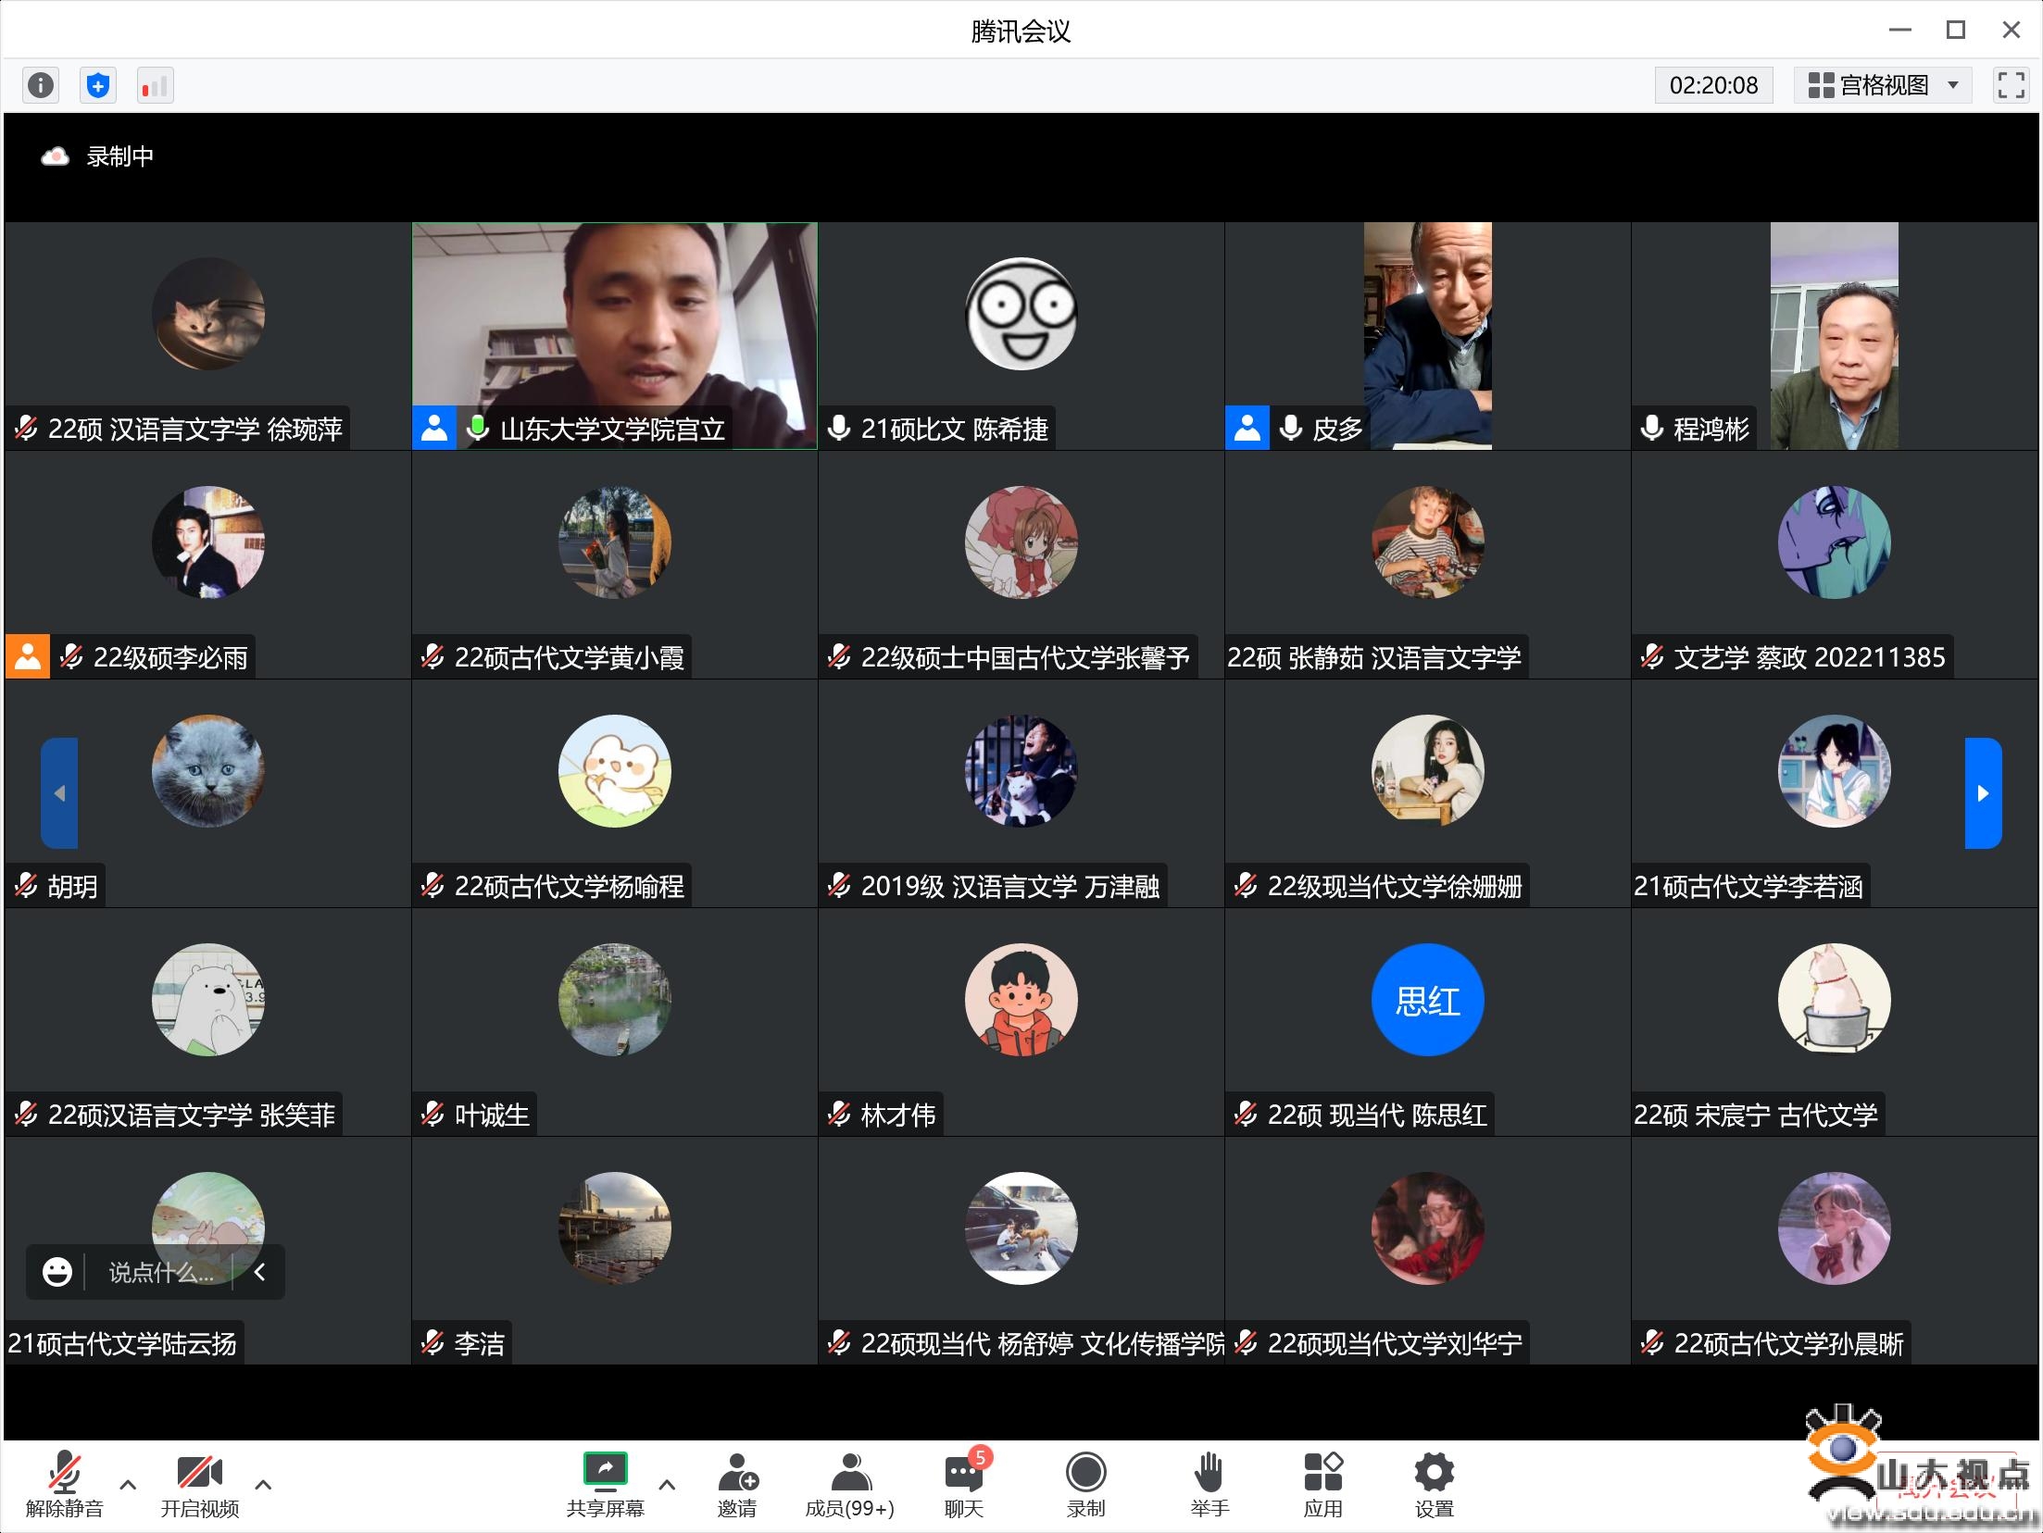
Task: Open 聊天 chat with 5 unread
Action: [964, 1484]
